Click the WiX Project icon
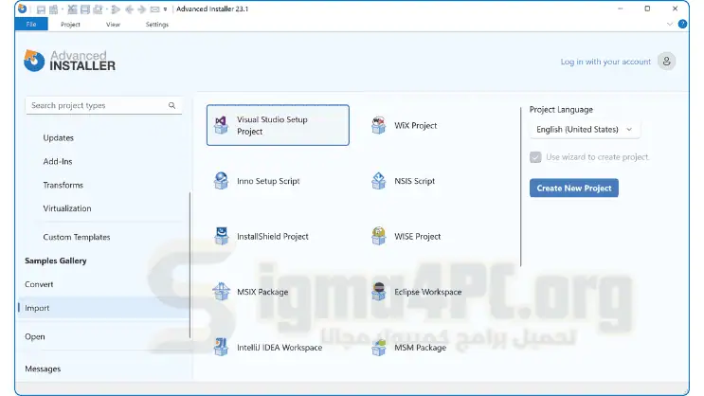Image resolution: width=704 pixels, height=396 pixels. click(x=378, y=125)
